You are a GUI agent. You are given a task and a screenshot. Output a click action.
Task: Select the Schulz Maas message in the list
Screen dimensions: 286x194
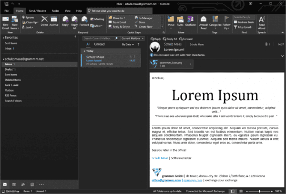click(x=111, y=61)
